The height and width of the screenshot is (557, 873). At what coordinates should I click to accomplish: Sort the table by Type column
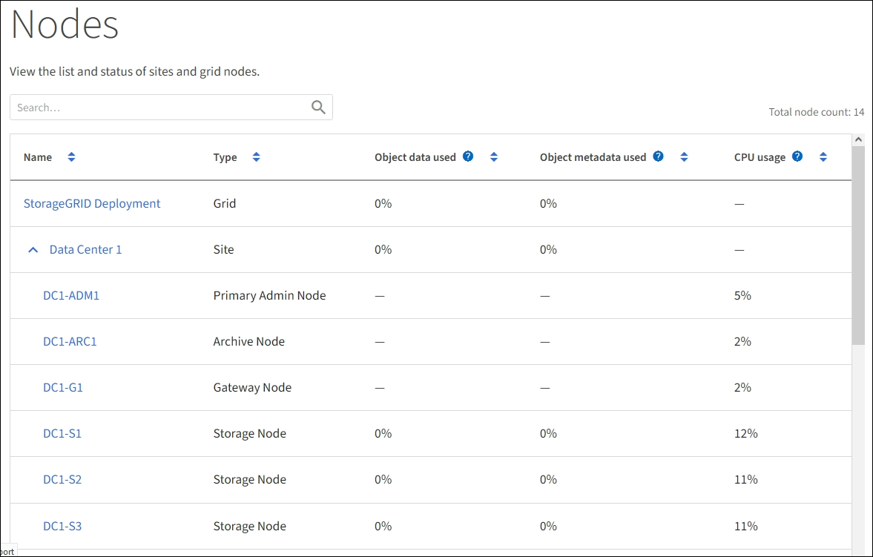tap(256, 157)
